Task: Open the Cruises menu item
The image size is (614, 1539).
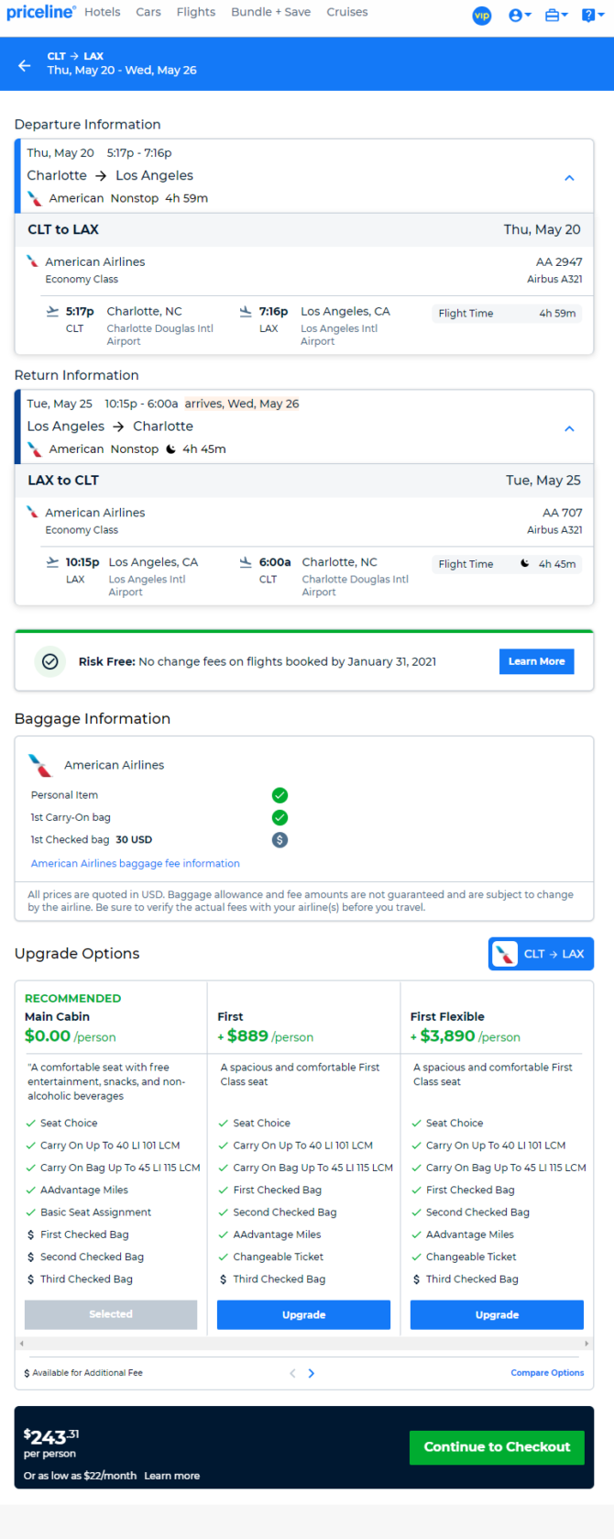Action: click(347, 12)
